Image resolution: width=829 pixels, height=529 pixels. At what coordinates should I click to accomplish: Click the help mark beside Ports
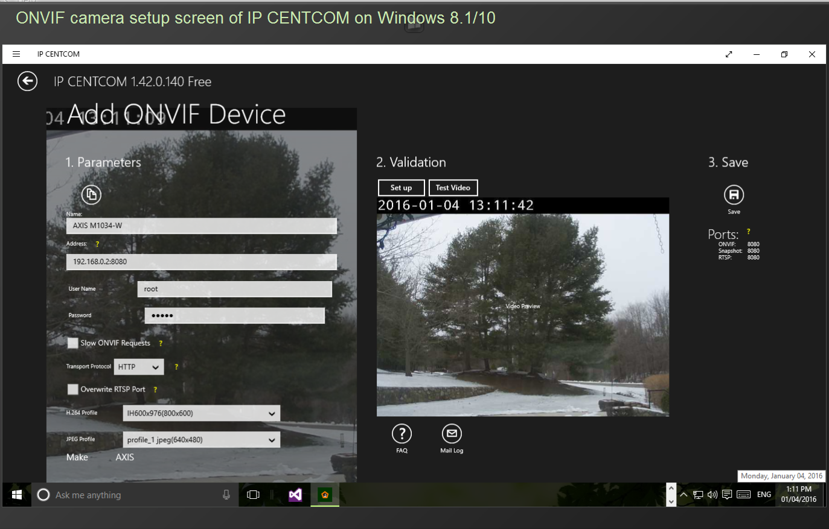(x=749, y=231)
